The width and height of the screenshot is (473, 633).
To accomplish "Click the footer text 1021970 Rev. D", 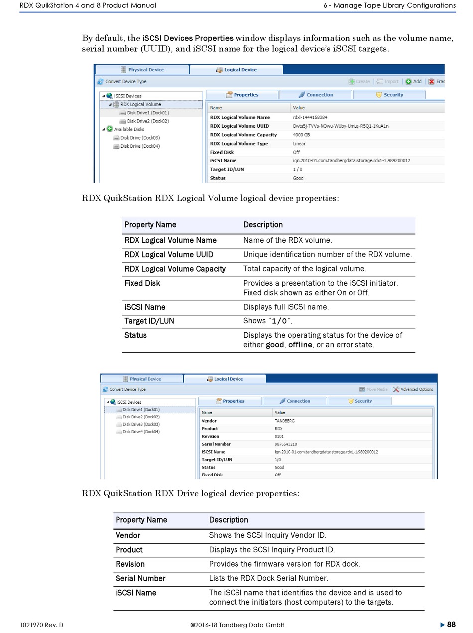I will click(x=42, y=625).
